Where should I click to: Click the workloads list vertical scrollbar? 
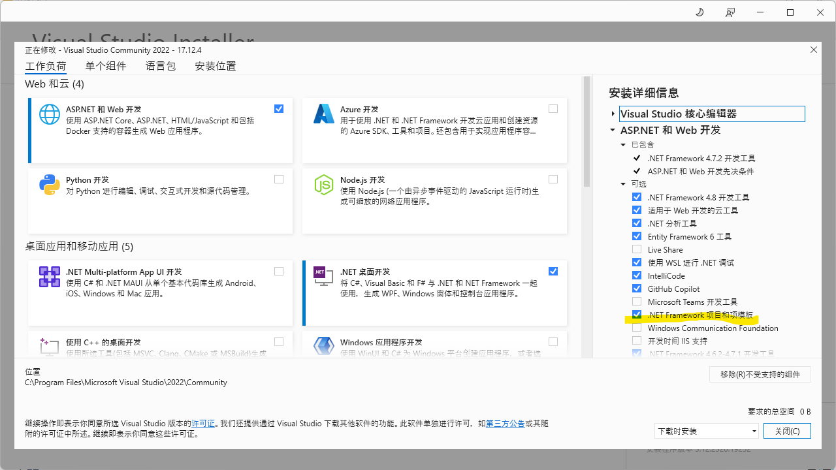click(587, 132)
